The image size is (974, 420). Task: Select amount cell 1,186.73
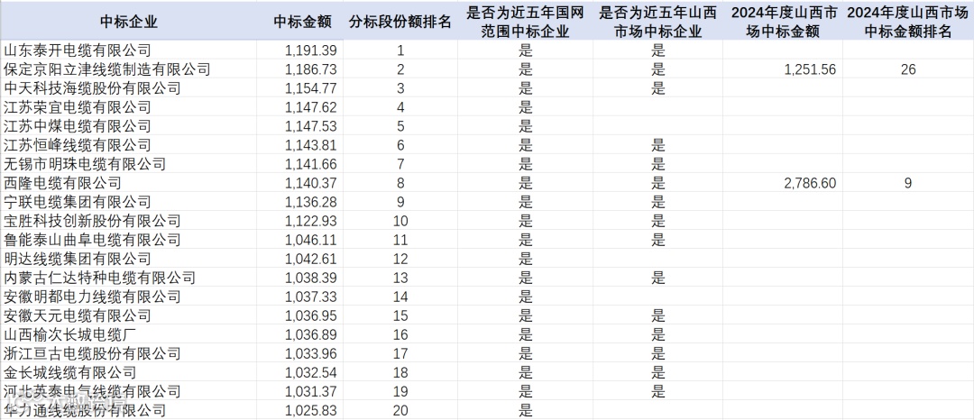pos(301,68)
